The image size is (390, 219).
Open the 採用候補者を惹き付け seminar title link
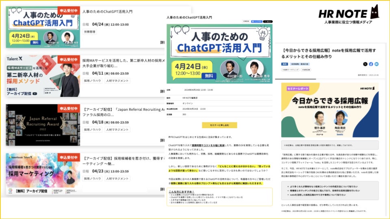(x=123, y=161)
